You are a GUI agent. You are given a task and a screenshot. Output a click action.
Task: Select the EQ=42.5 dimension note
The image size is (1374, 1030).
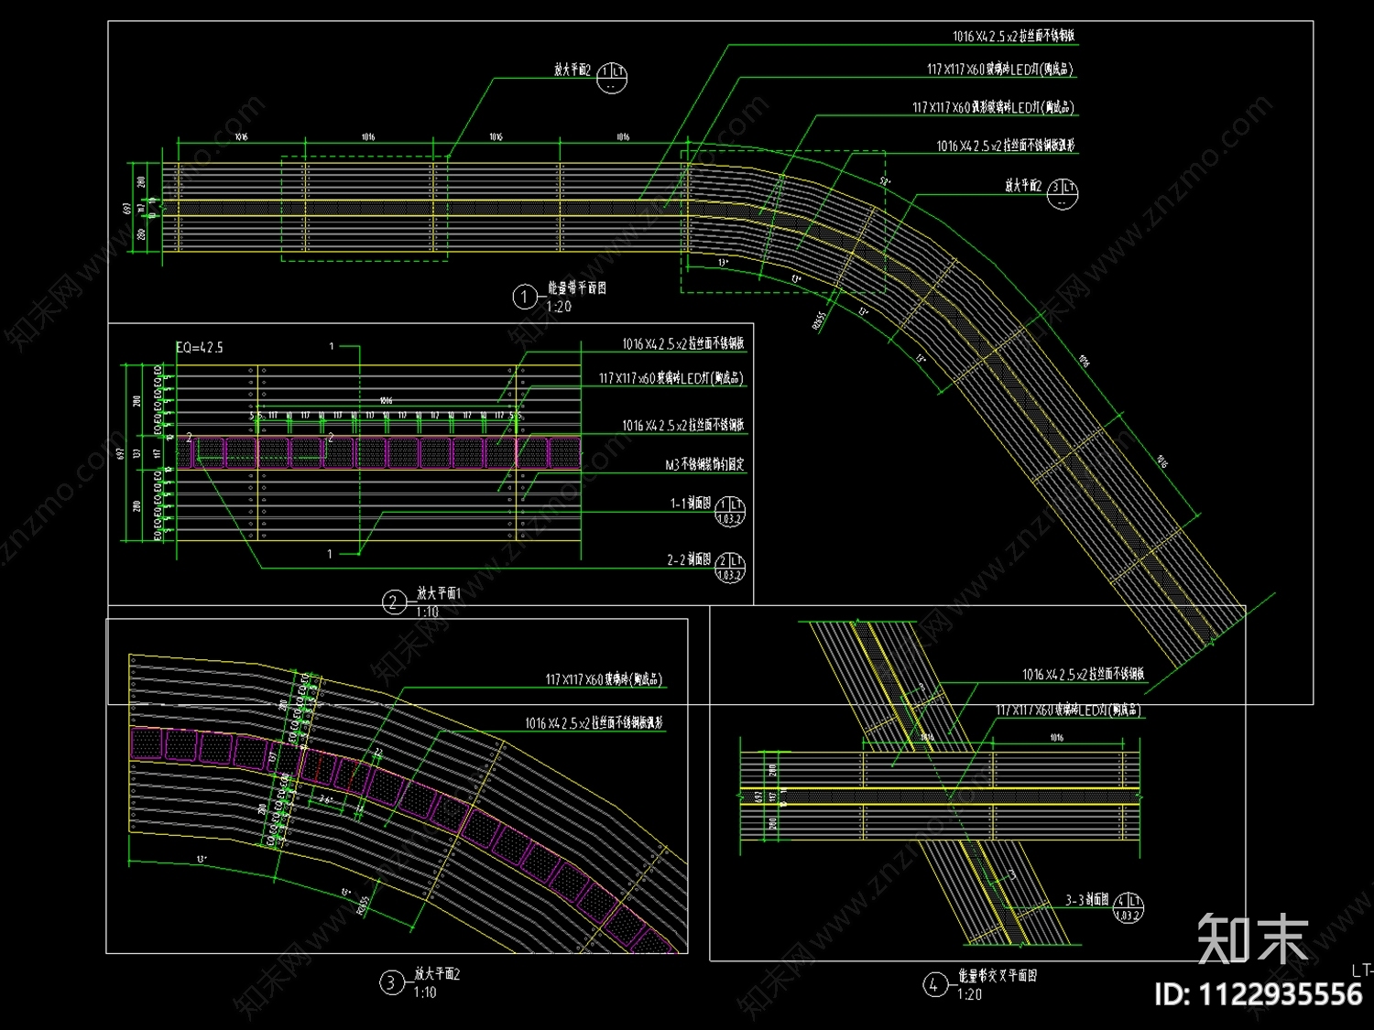pyautogui.click(x=200, y=348)
